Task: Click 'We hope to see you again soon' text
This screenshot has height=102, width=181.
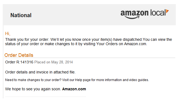Action: pos(33,89)
